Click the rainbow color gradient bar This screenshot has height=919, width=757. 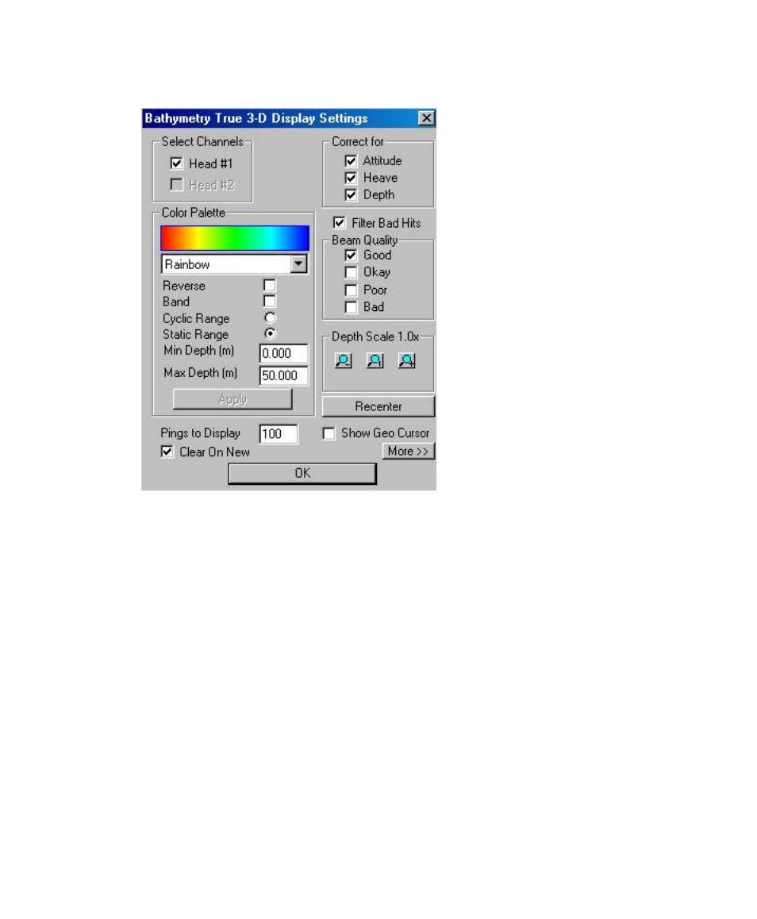[x=234, y=238]
